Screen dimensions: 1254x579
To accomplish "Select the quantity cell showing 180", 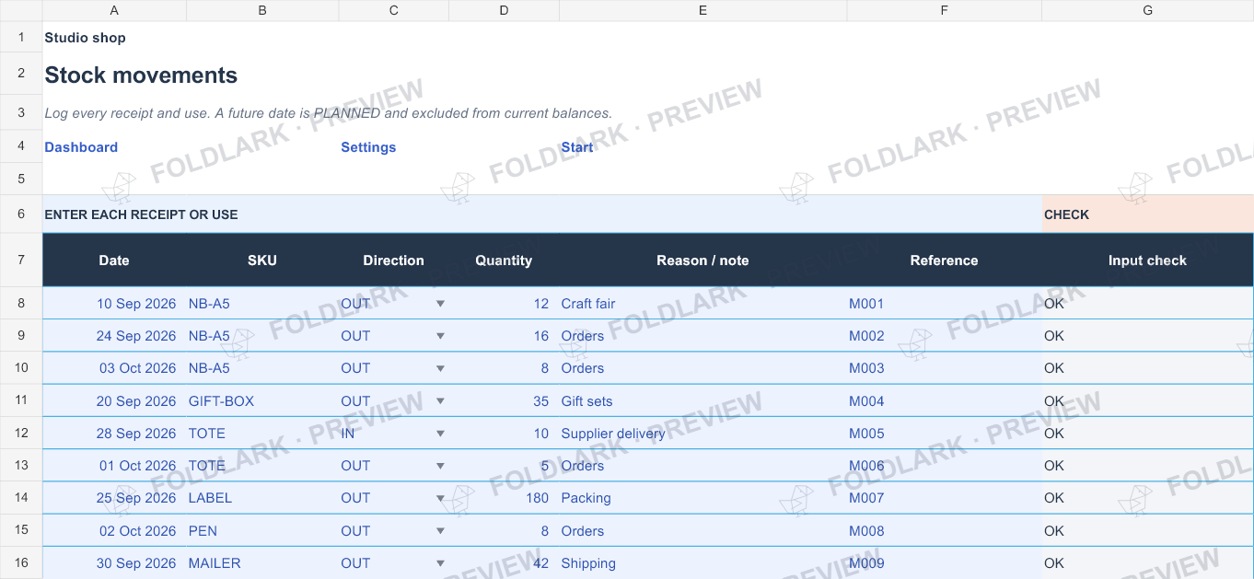I will 504,498.
